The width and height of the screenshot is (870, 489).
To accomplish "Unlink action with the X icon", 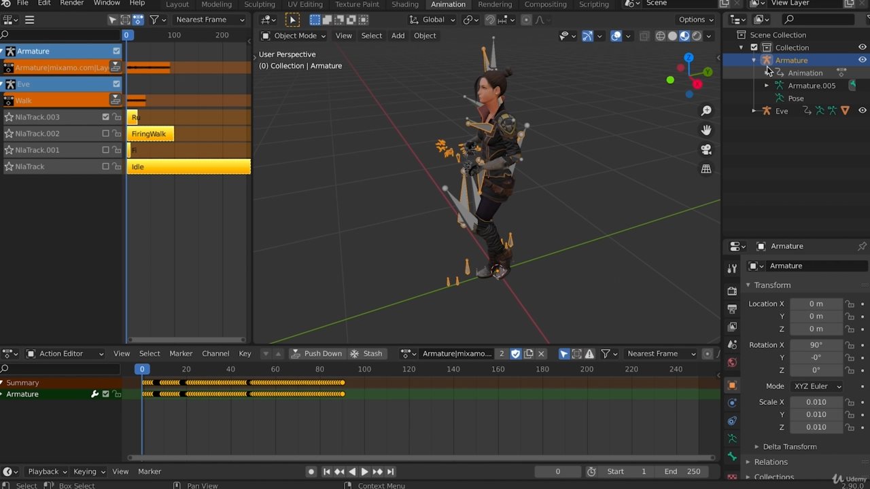I will pyautogui.click(x=541, y=353).
